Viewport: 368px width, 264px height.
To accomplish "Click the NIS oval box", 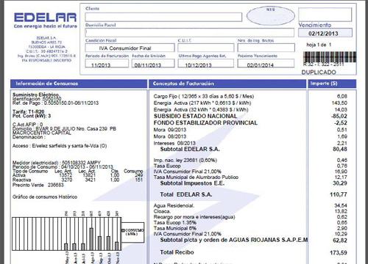I will coord(271,16).
